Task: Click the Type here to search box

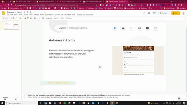Action: [21, 103]
